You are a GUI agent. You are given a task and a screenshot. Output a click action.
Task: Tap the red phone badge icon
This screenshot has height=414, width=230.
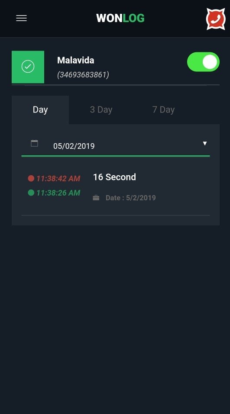(x=216, y=19)
